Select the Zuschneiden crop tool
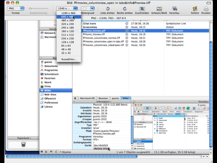 coord(142,9)
